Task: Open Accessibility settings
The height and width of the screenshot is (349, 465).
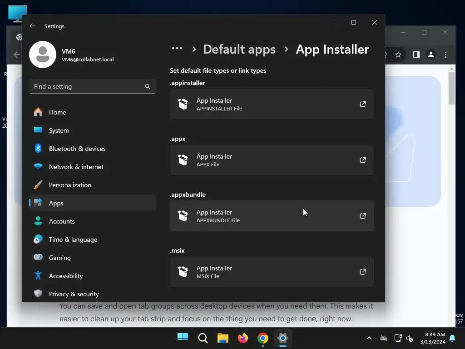Action: pos(93,276)
